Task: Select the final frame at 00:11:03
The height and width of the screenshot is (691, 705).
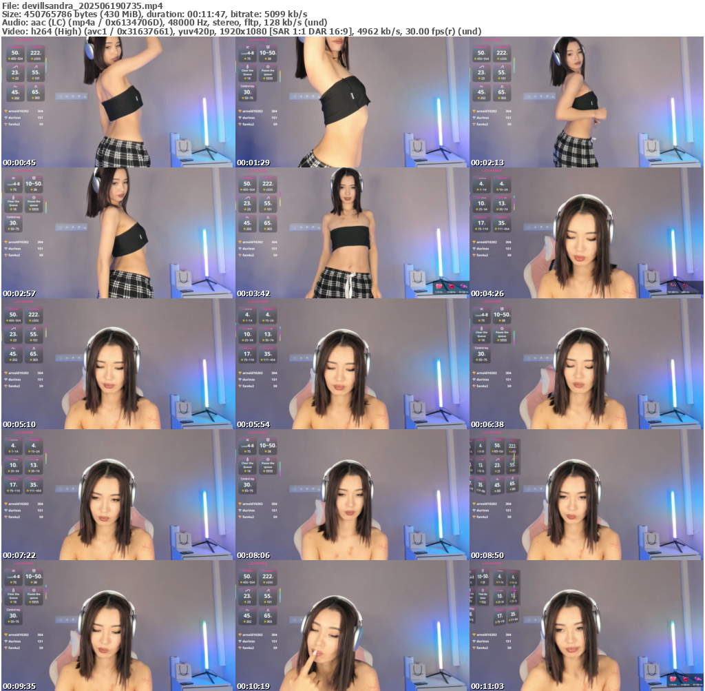Action: [587, 626]
